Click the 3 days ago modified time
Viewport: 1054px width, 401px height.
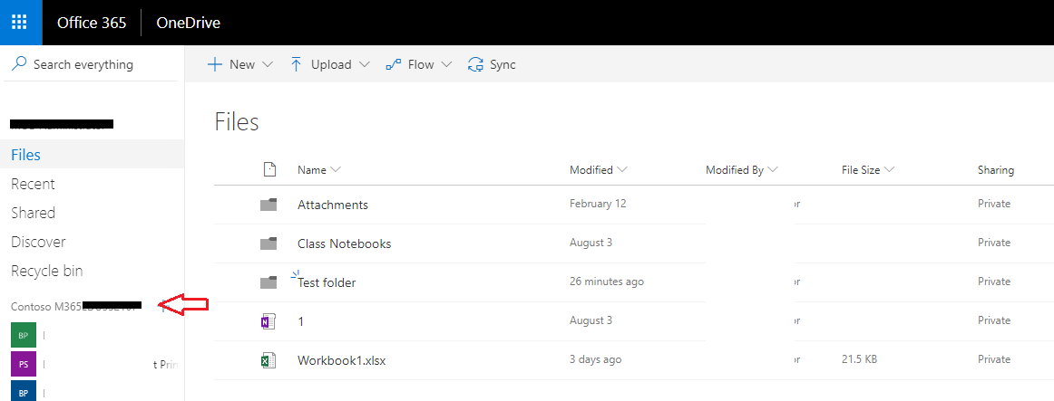[x=595, y=358]
